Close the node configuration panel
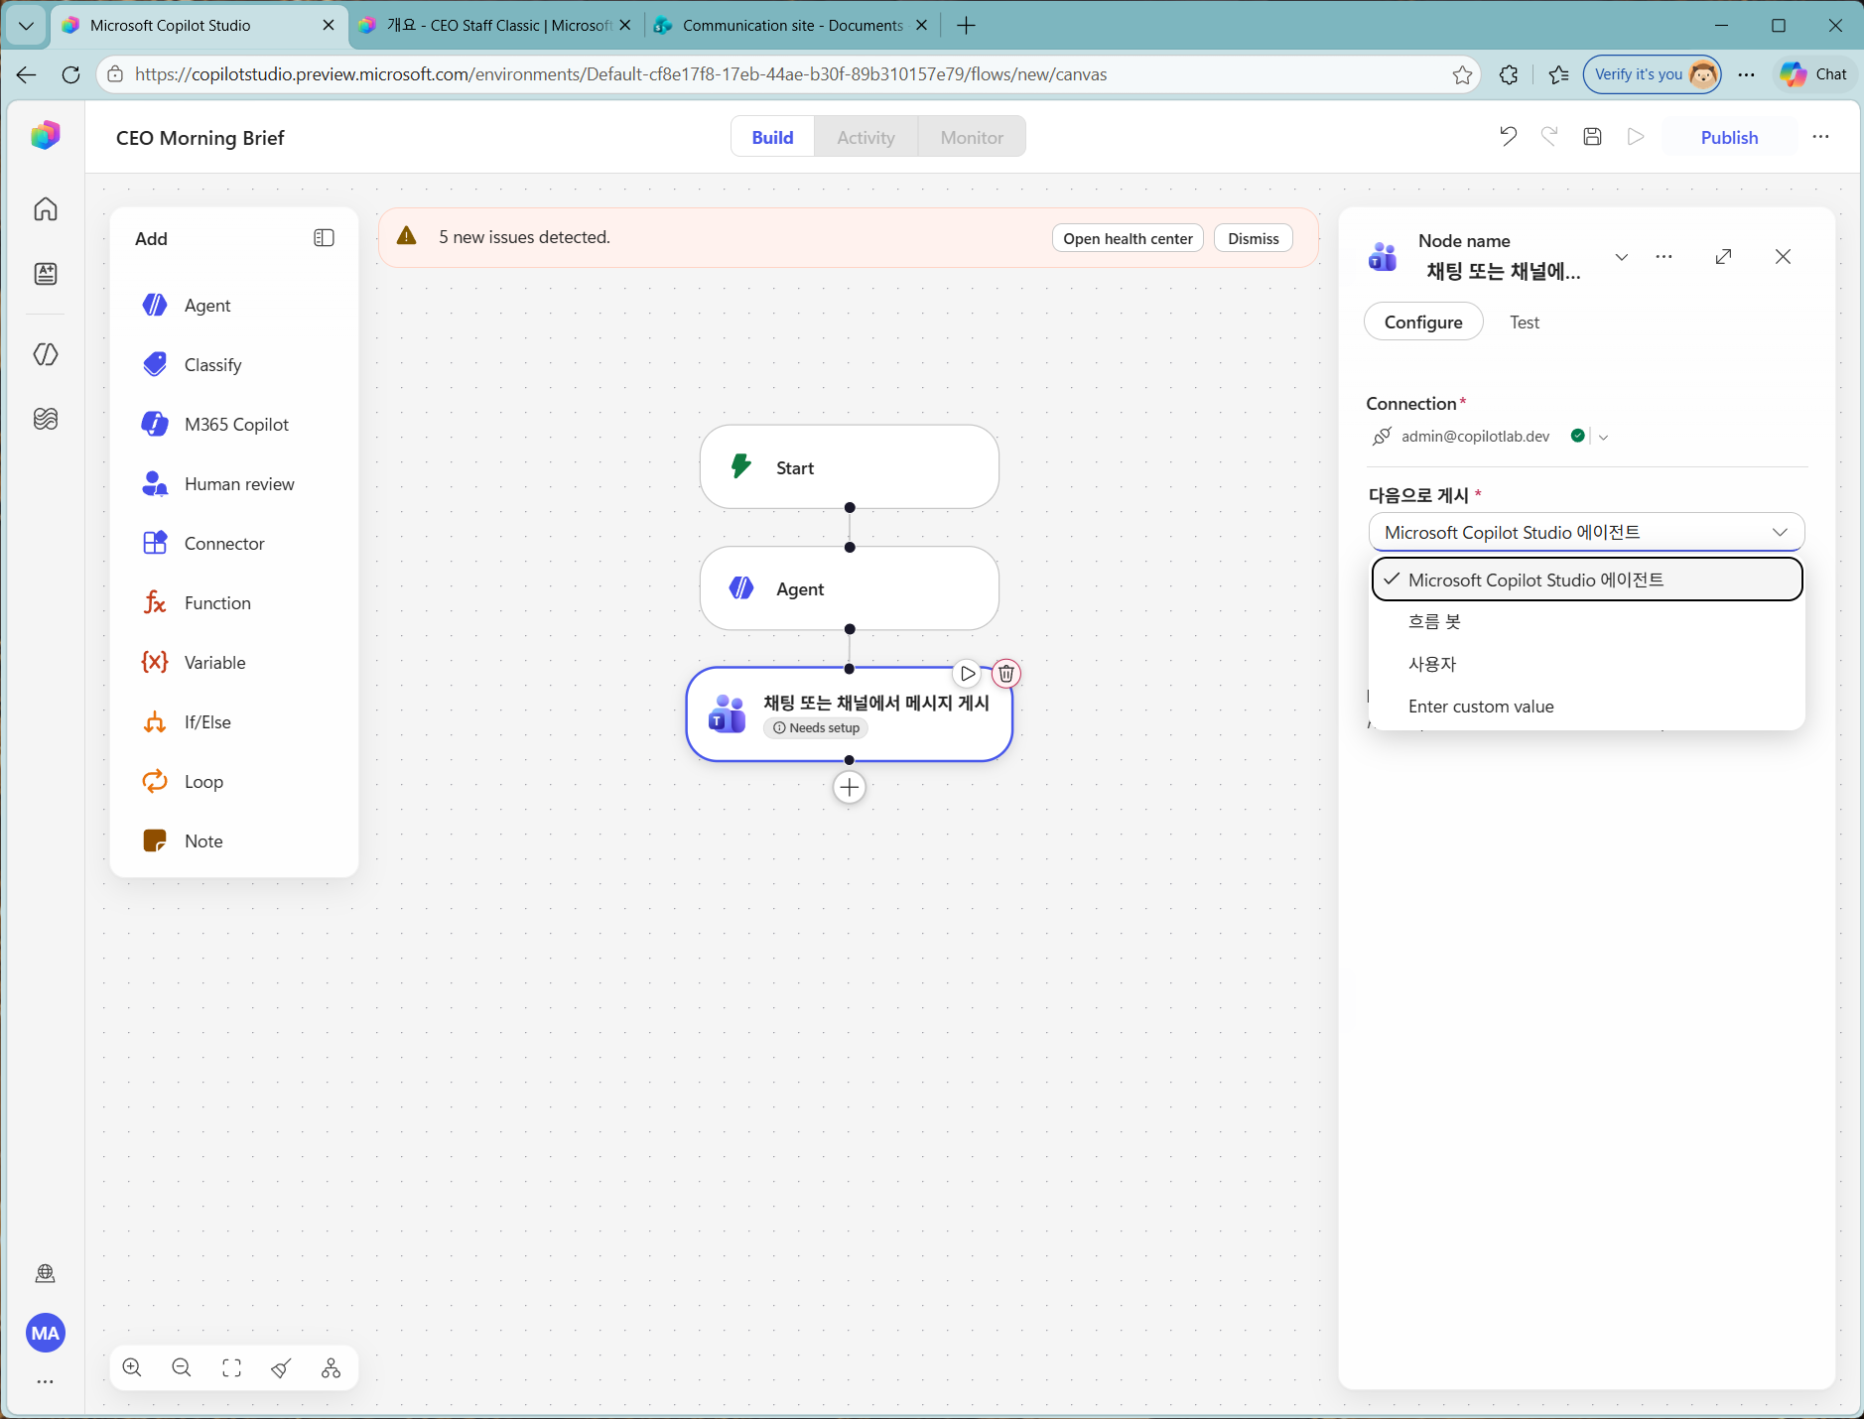This screenshot has width=1864, height=1419. click(1784, 257)
